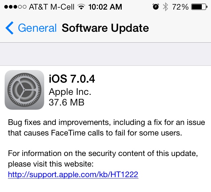Screen dimensions: 211x192
Task: Tap the 37.6 MB size label
Action: [x=67, y=102]
